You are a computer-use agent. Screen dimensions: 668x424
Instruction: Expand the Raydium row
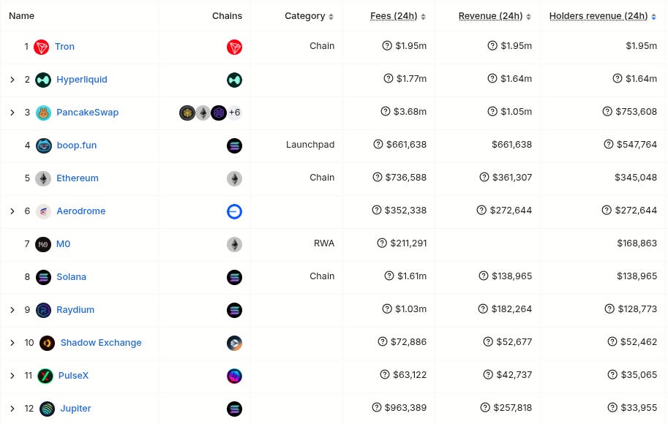click(12, 310)
